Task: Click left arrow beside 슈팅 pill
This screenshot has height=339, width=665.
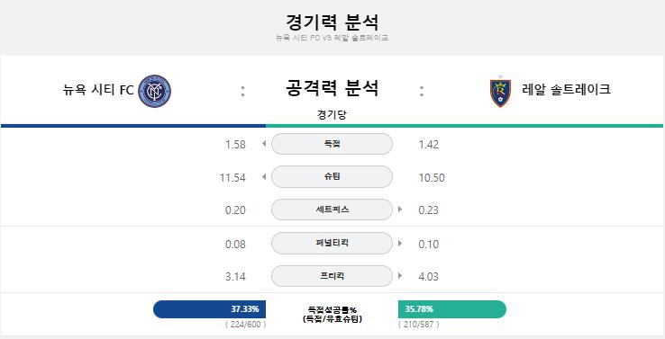Action: pos(264,177)
